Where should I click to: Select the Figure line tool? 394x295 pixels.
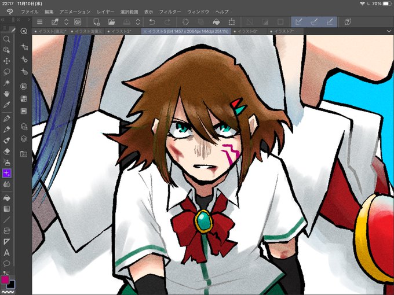click(6, 220)
